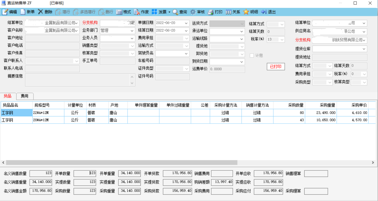This screenshot has height=201, width=378.
Task: Click the 规格型号 column header
Action: pos(48,105)
